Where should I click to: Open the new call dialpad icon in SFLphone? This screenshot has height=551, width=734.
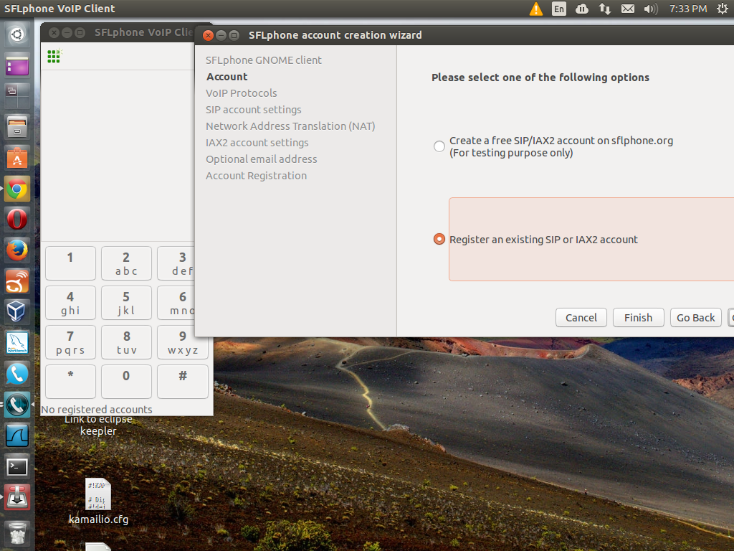pos(53,57)
